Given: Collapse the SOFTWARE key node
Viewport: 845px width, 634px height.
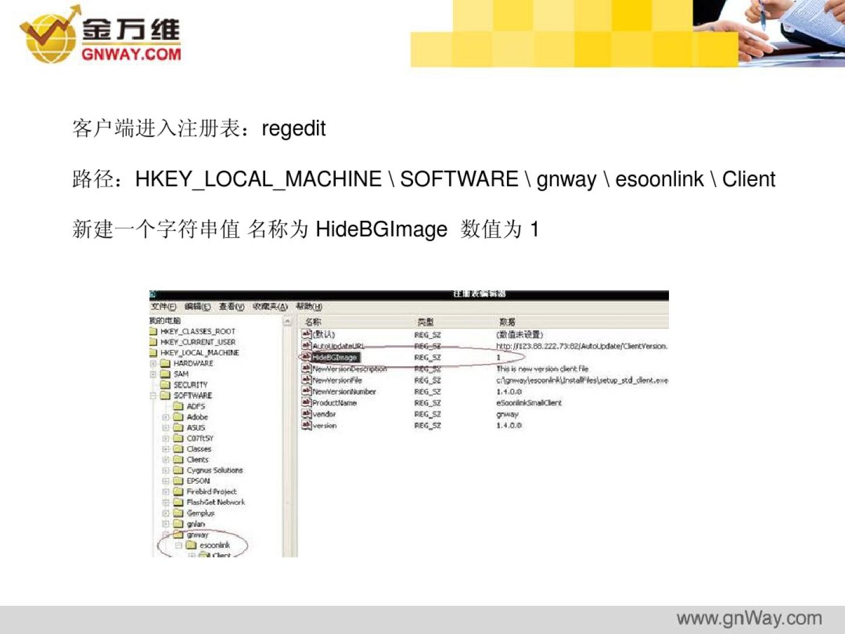Looking at the screenshot, I should click(x=153, y=396).
